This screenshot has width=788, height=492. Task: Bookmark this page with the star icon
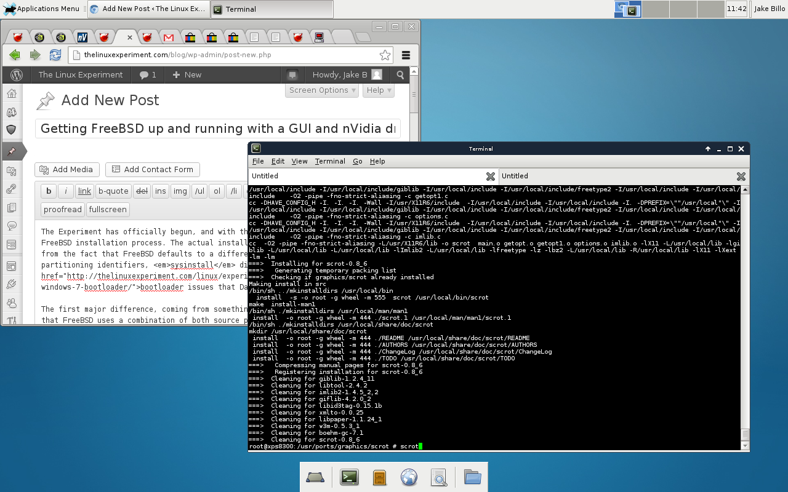[x=385, y=55]
